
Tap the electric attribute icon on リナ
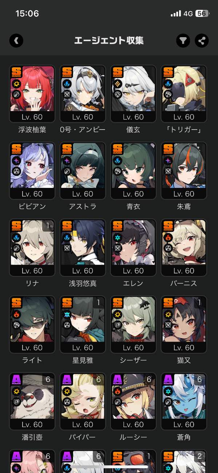click(x=16, y=238)
